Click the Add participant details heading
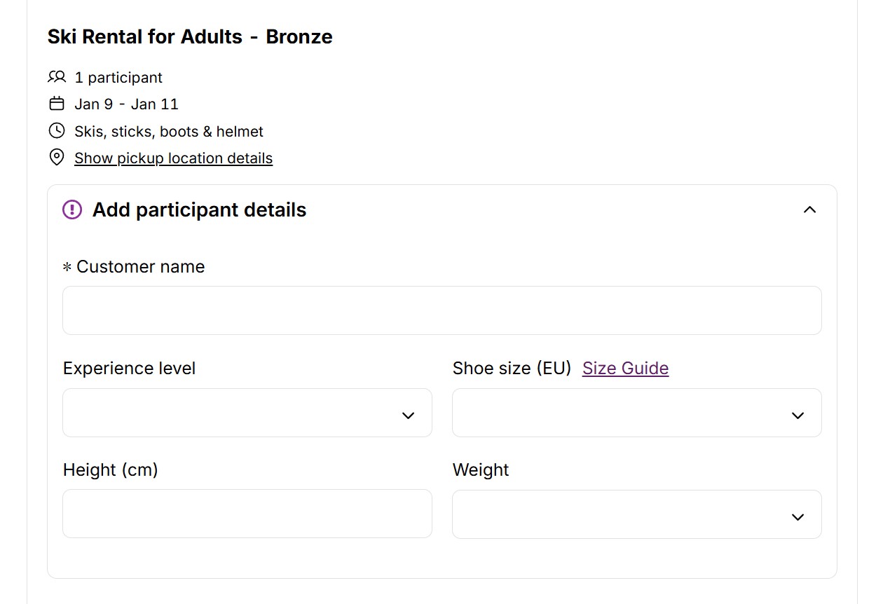 (199, 210)
